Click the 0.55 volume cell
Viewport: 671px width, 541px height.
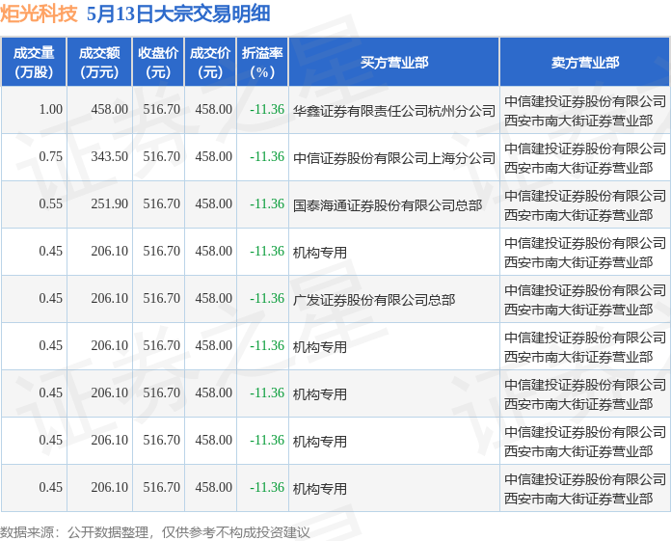50,203
